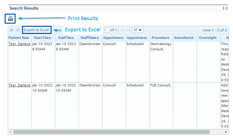Screen dimensions: 233x138
Task: Click the search magnifier icon in grid toolbar
Action: (x=12, y=30)
